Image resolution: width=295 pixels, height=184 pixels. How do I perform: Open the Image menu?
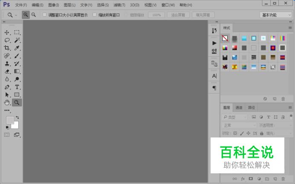[x=53, y=5]
